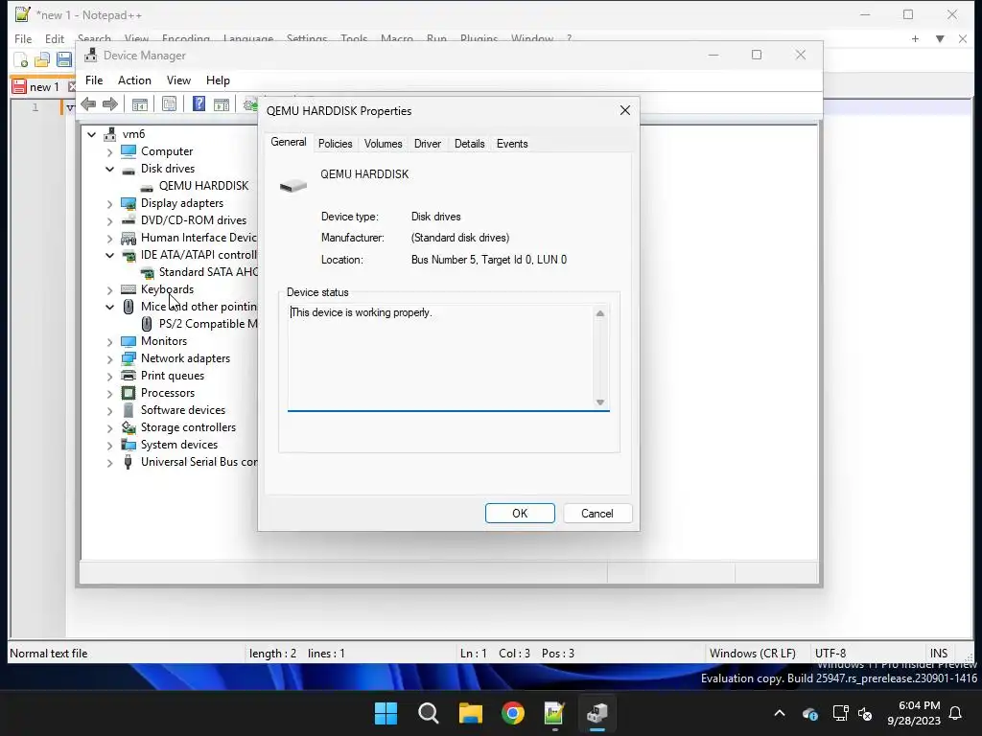Click device status scrollbar down arrow

click(600, 402)
